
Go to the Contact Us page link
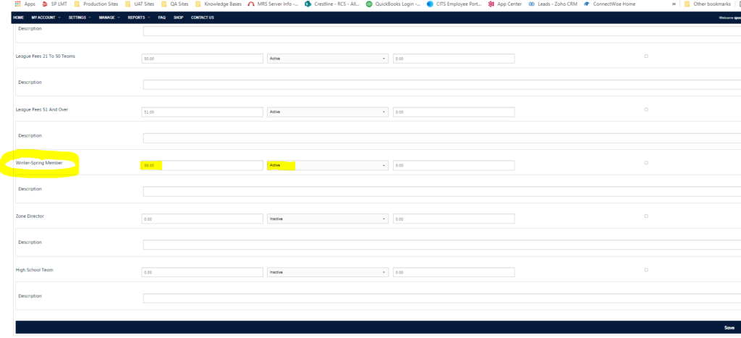pyautogui.click(x=202, y=17)
